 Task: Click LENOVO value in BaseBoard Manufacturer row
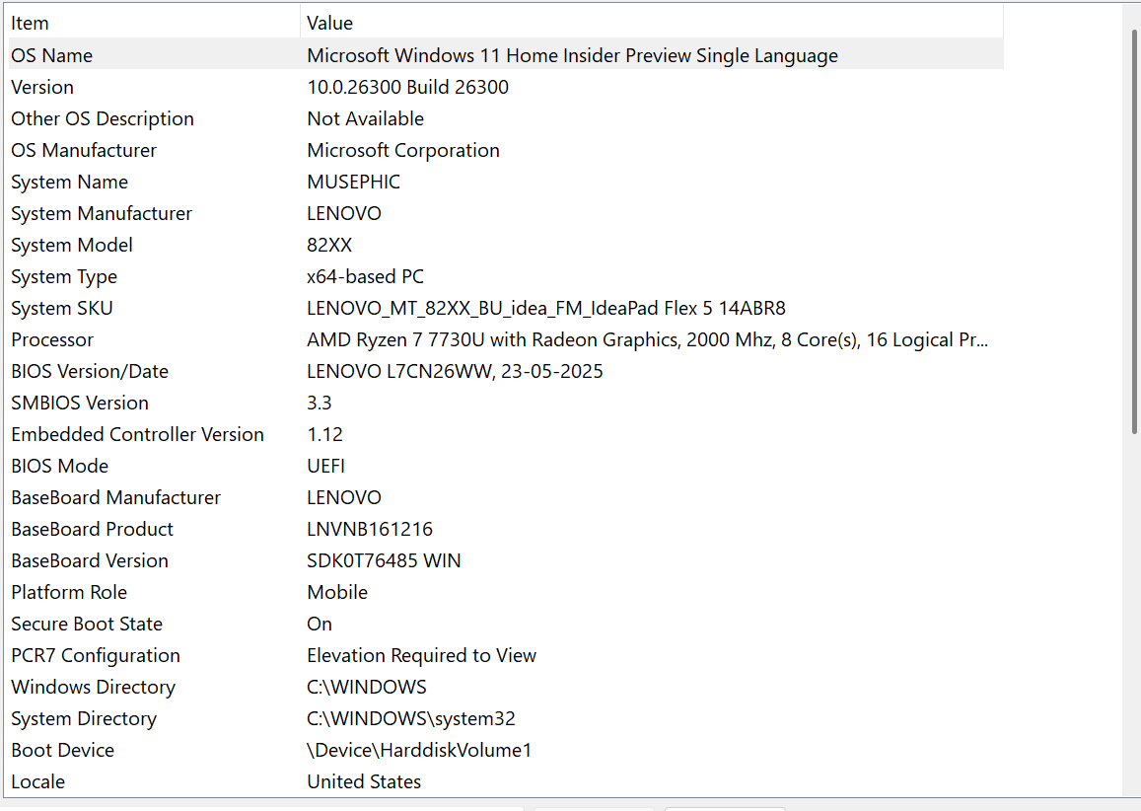tap(344, 498)
